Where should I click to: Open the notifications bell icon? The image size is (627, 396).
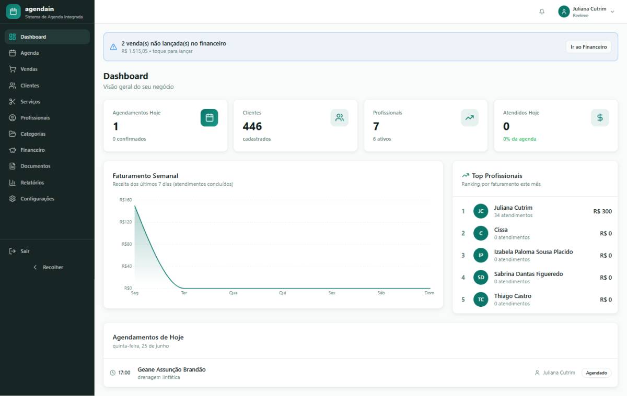click(x=542, y=11)
